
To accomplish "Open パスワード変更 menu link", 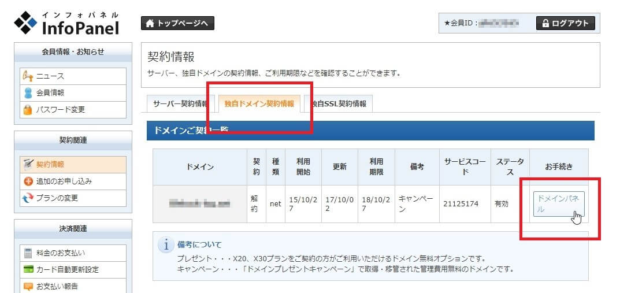I will [x=61, y=109].
